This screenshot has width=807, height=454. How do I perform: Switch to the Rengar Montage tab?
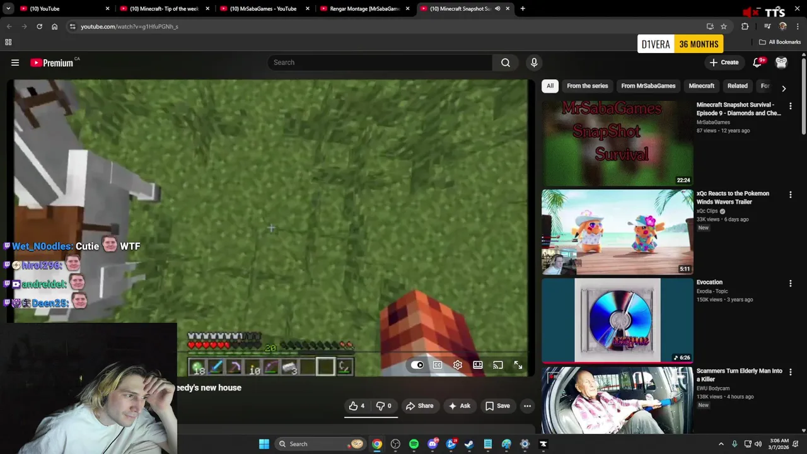[365, 9]
